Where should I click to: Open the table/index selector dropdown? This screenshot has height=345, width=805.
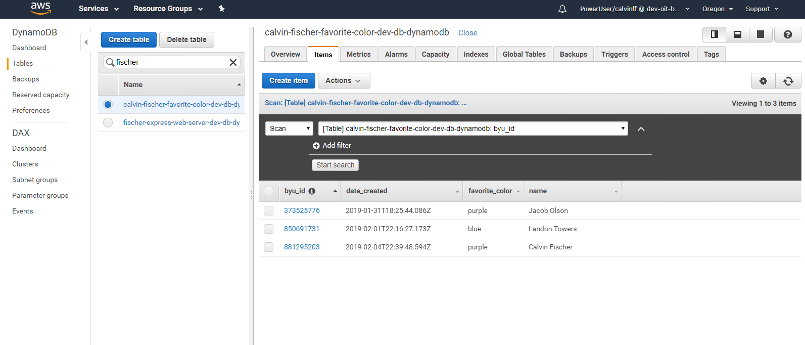473,128
